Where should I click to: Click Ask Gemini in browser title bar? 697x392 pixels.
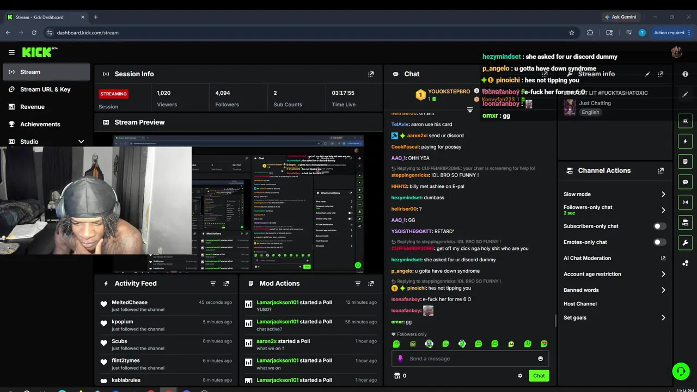[x=620, y=17]
